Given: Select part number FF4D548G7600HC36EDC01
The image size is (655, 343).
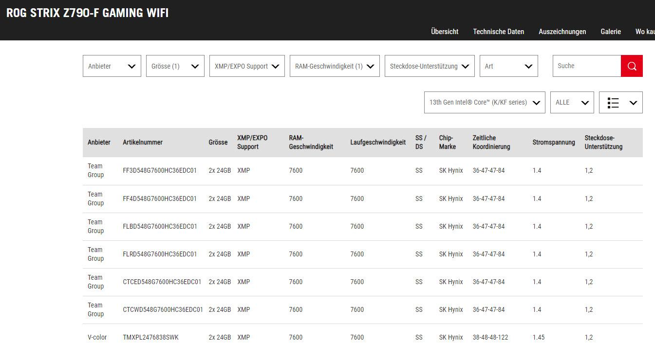Looking at the screenshot, I should tap(160, 199).
